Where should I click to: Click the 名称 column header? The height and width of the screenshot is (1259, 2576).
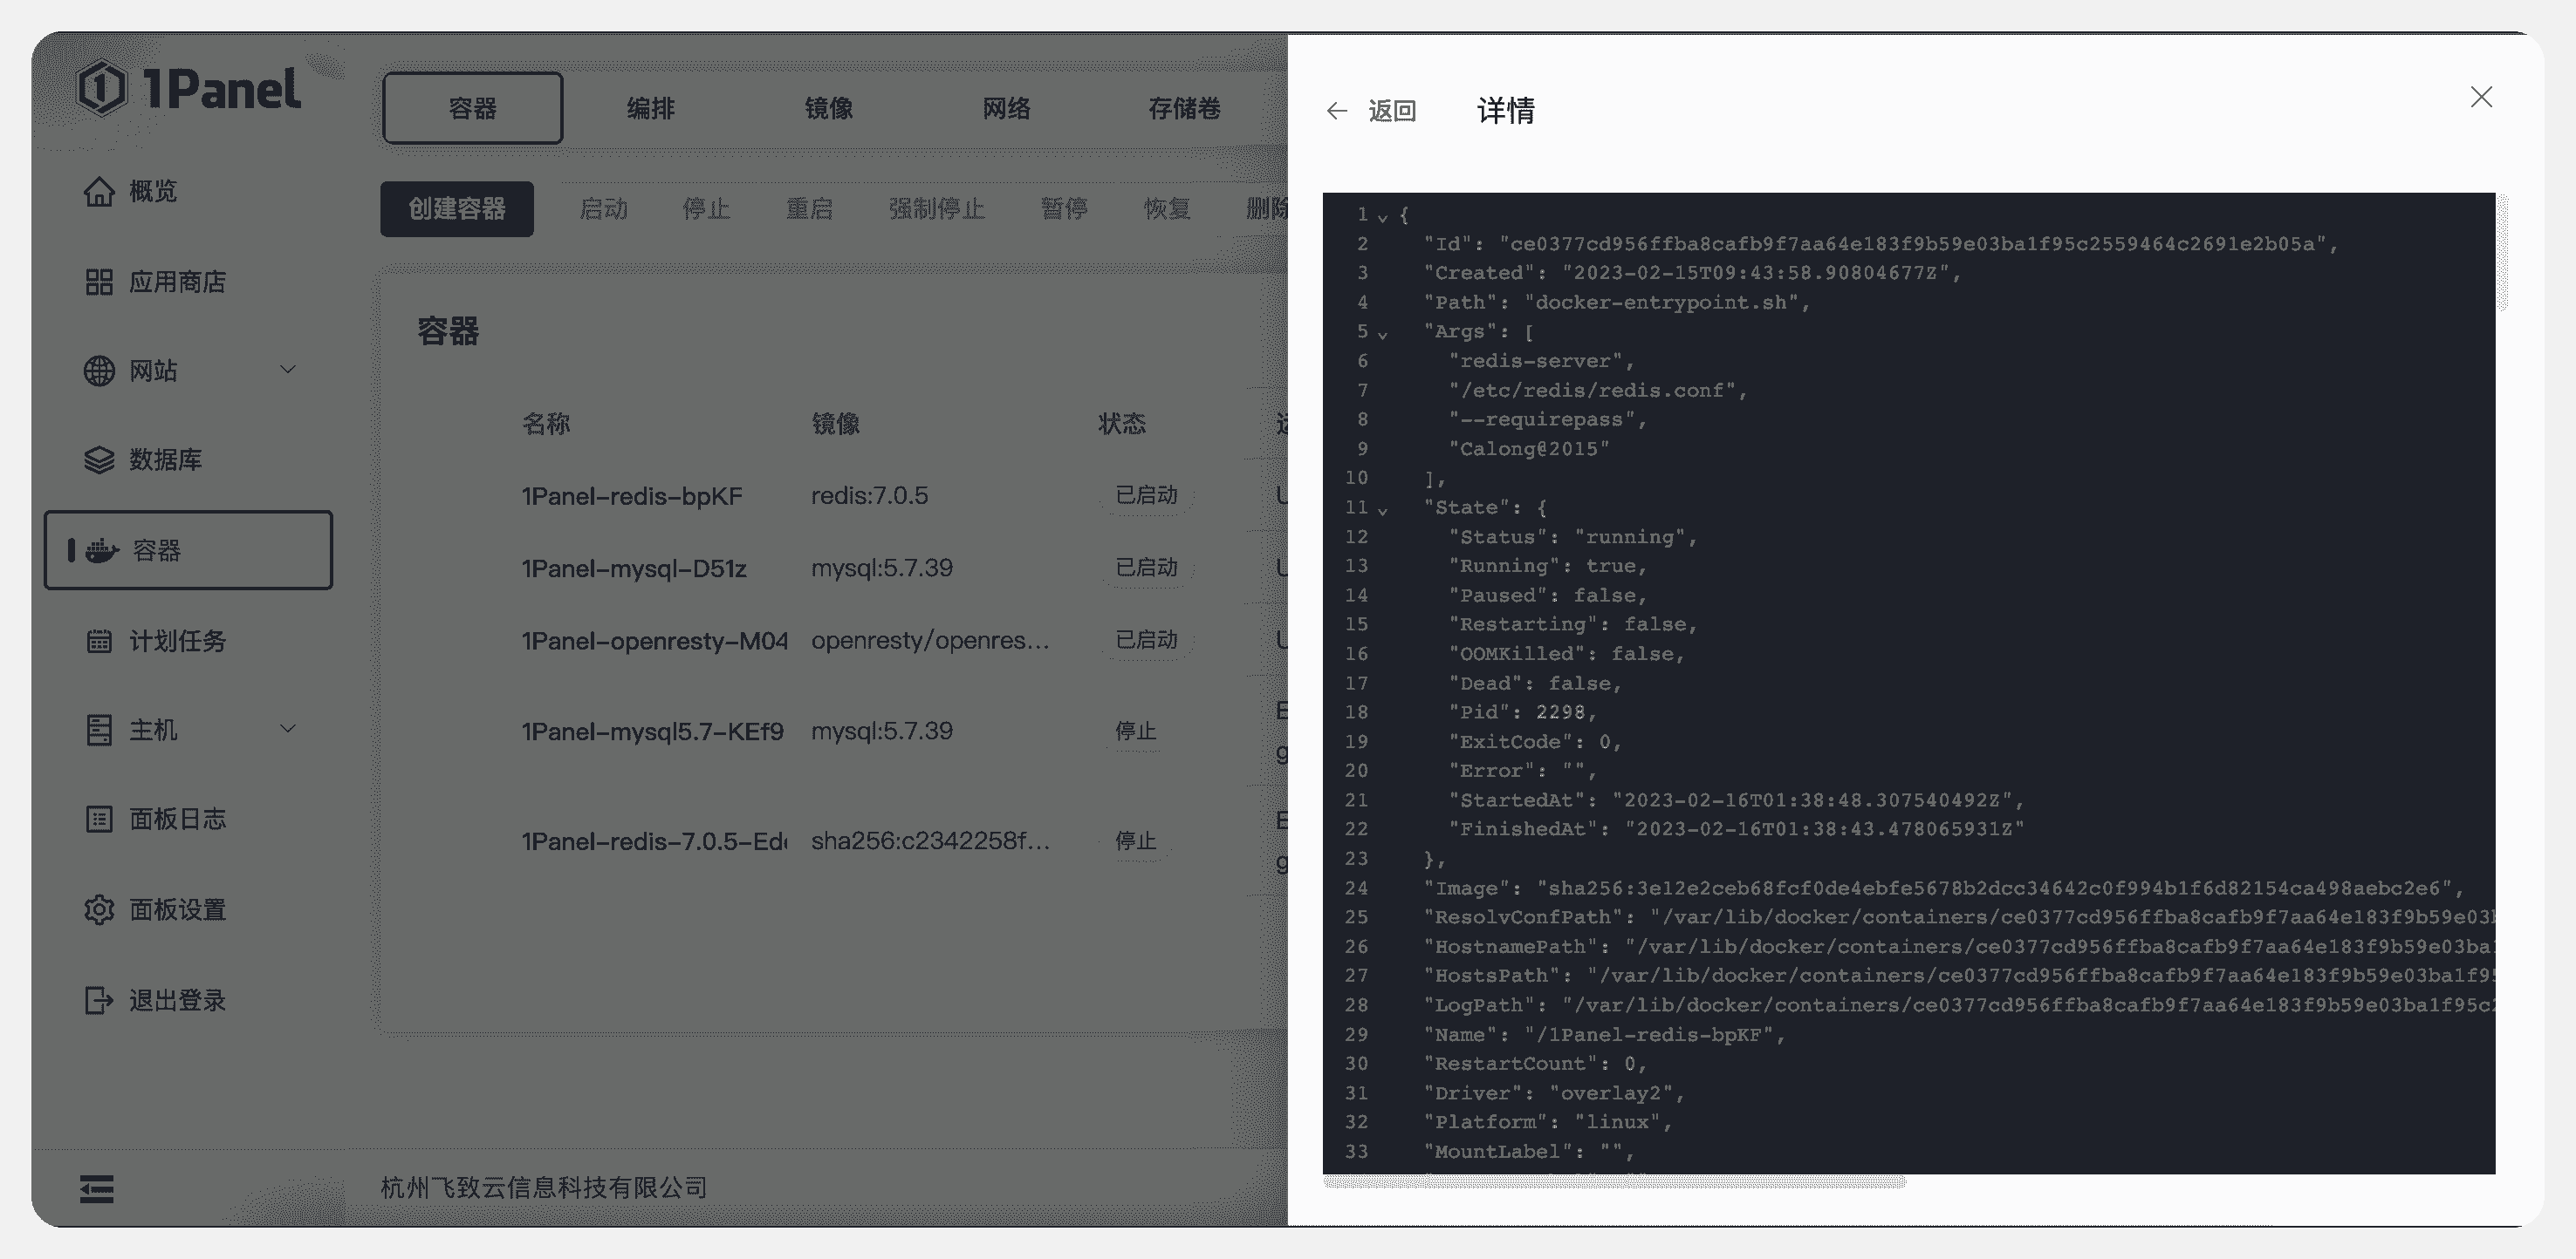(546, 424)
